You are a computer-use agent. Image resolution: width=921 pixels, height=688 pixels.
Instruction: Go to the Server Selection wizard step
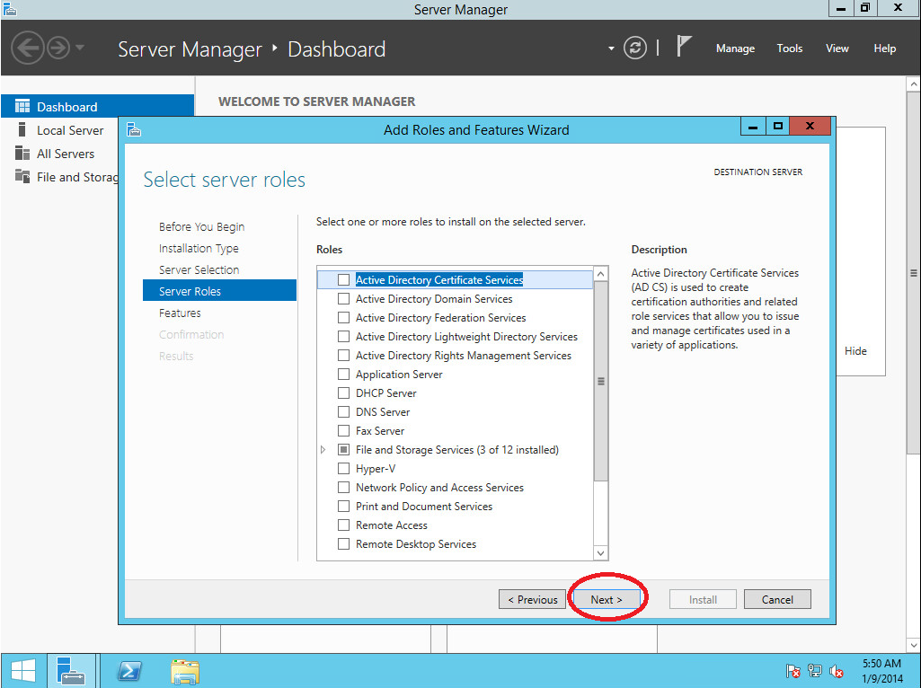(199, 270)
